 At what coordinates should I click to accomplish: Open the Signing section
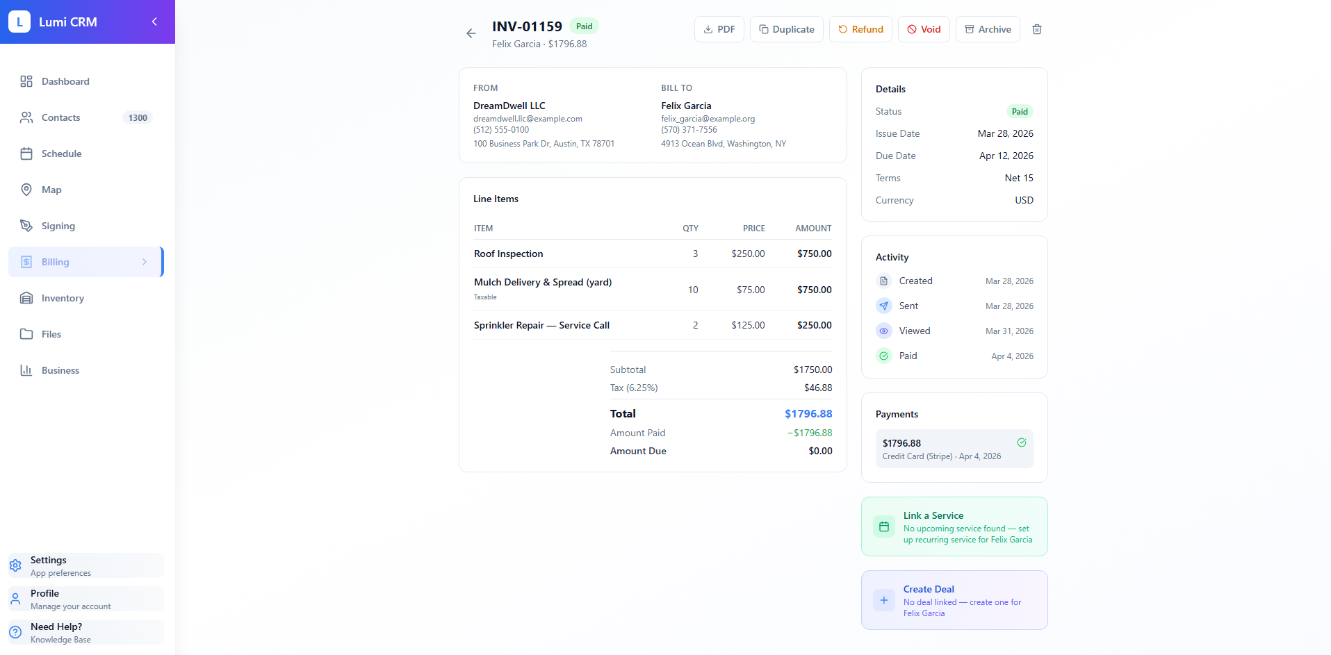[58, 226]
